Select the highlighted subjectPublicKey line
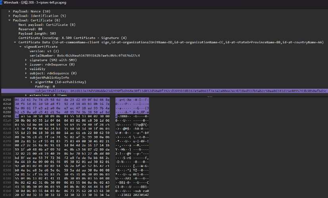328x198 pixels. coord(165,91)
